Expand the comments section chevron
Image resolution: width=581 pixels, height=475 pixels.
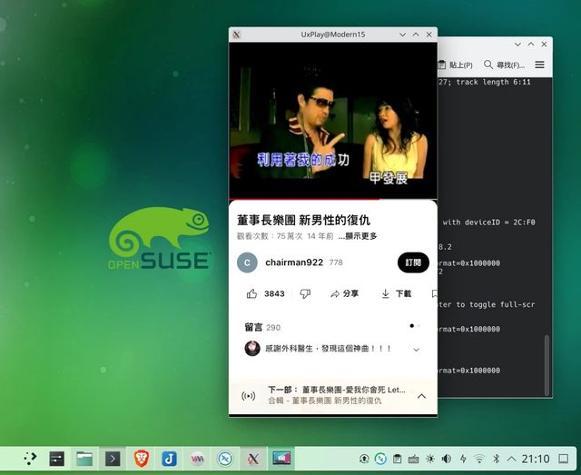tap(416, 349)
